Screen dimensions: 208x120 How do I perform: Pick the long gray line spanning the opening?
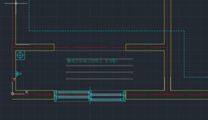[90, 51]
